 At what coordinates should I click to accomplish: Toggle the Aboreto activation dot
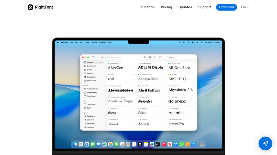169,75
